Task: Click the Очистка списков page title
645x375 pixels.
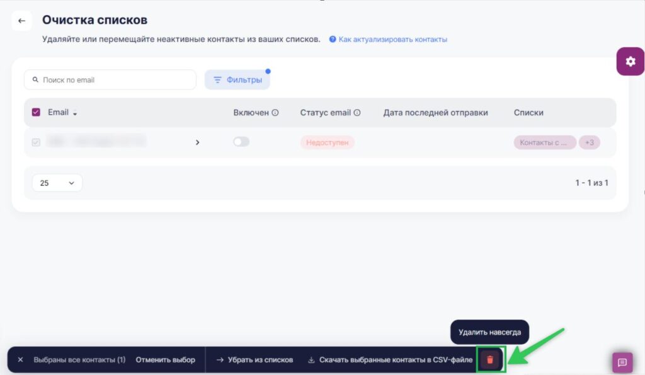Action: click(94, 20)
